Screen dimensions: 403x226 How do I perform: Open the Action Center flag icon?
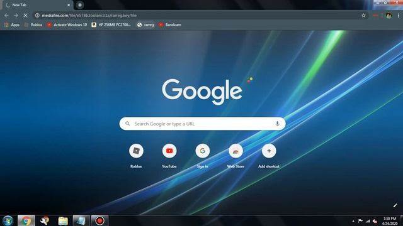tap(360, 221)
